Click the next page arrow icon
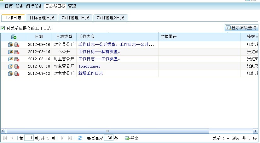Screen dimensions: 260x143 click(x=62, y=138)
